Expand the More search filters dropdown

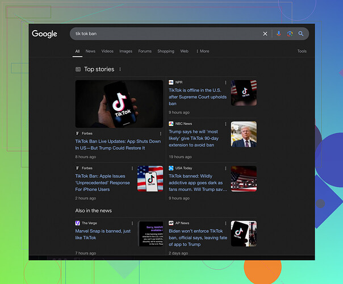pyautogui.click(x=203, y=51)
